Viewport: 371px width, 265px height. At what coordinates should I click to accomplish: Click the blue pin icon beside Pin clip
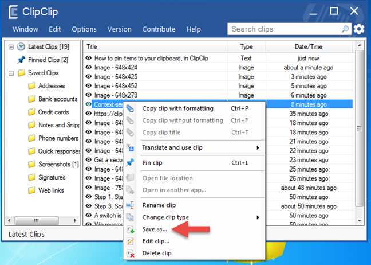(130, 163)
